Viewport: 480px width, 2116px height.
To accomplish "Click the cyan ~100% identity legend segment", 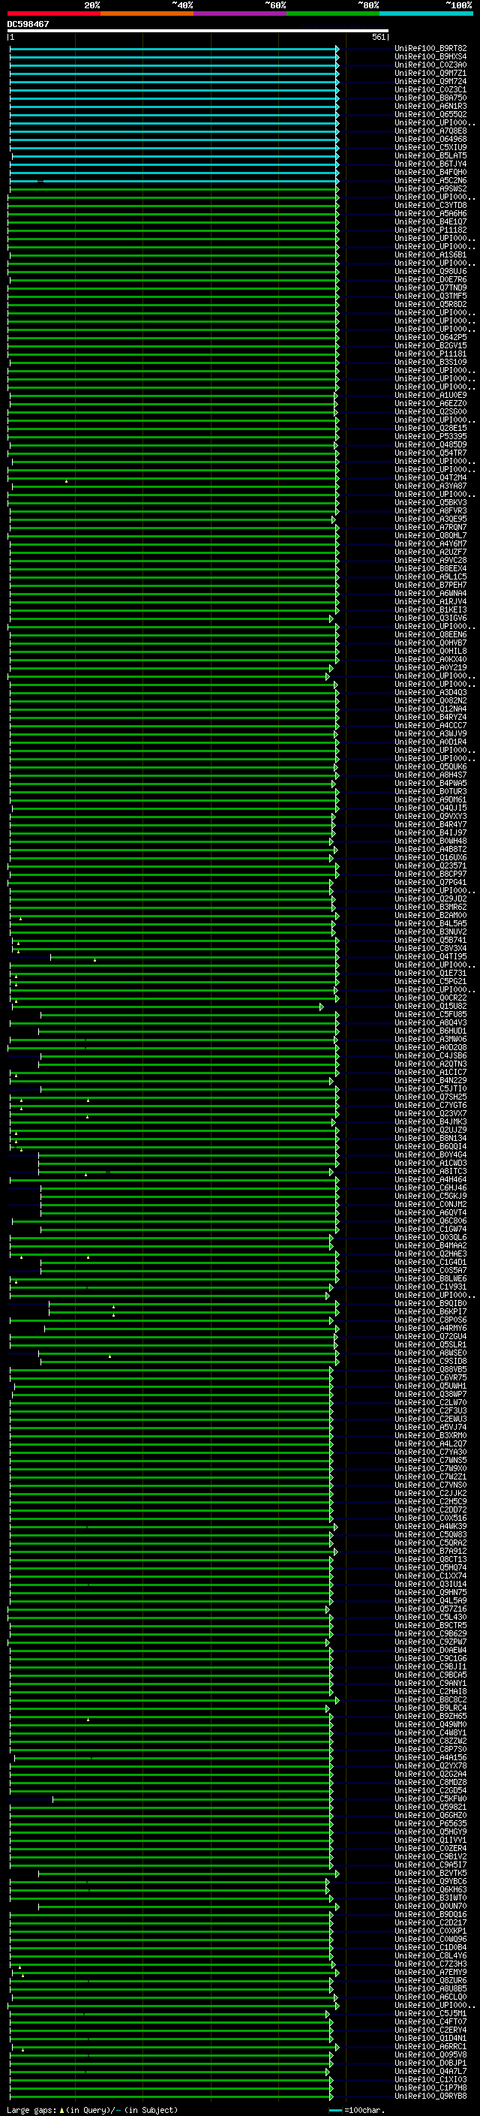I will coord(427,14).
